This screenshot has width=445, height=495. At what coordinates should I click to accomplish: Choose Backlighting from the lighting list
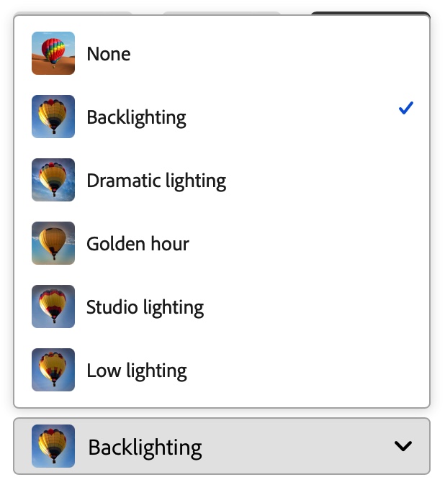(222, 117)
